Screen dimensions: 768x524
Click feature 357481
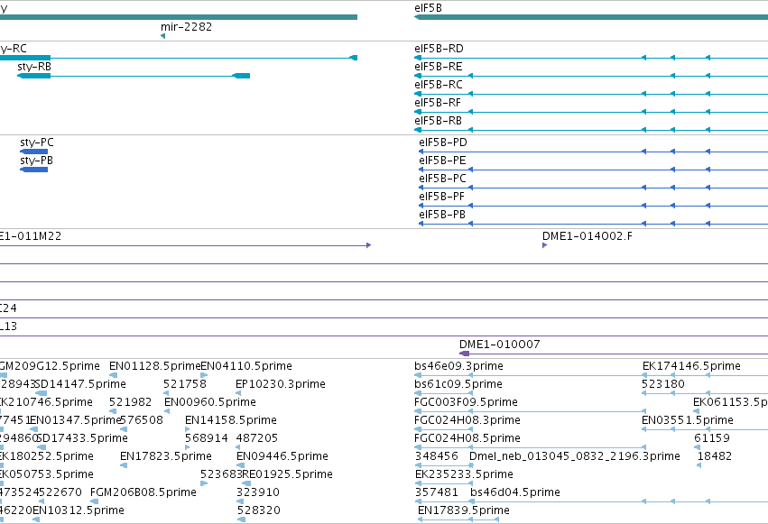point(437,492)
